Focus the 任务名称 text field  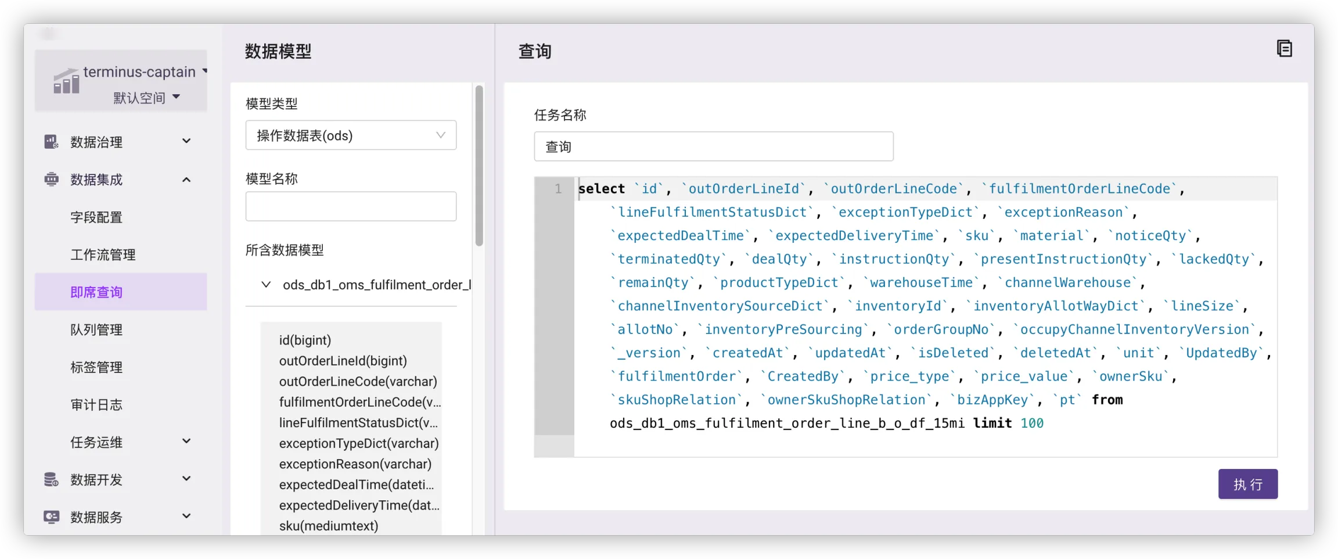[713, 146]
